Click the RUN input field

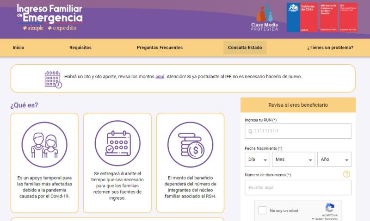(x=298, y=131)
